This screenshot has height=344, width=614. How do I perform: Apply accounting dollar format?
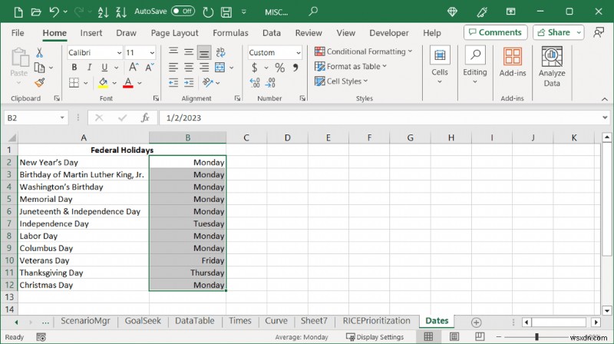click(255, 68)
